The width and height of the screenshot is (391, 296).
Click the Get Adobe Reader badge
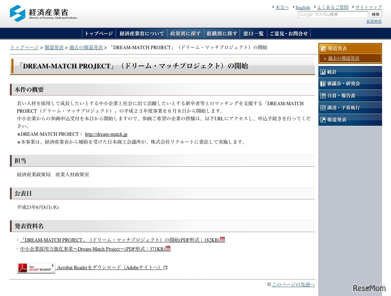(36, 268)
